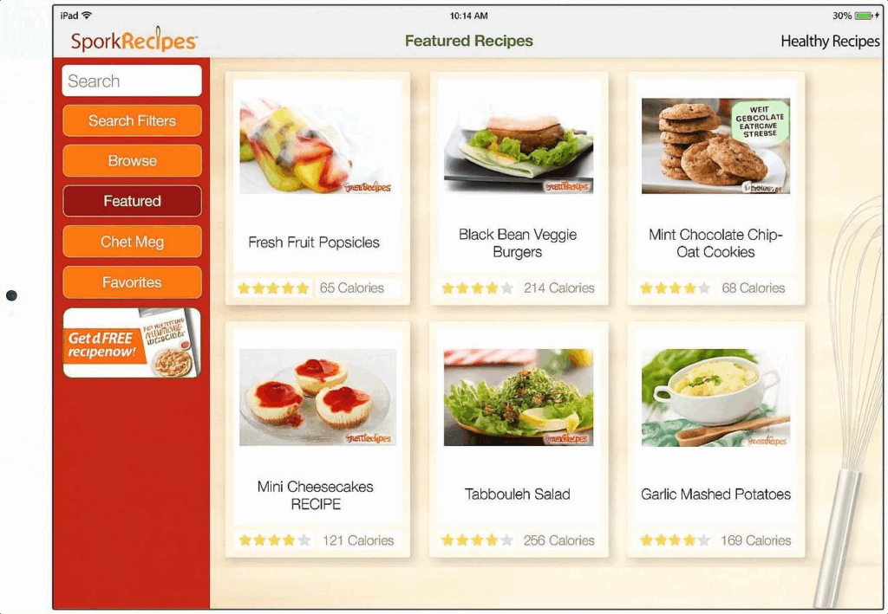Image resolution: width=888 pixels, height=614 pixels.
Task: Open Garlic Mashed Potatoes recipe title
Action: pyautogui.click(x=715, y=494)
